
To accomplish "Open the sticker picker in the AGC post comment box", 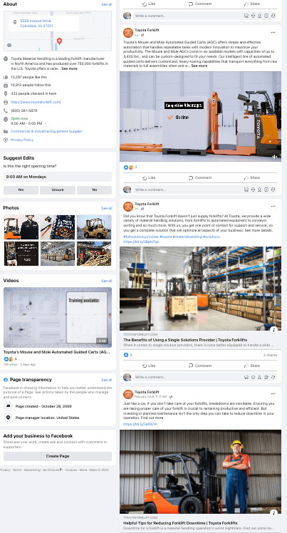I will click(x=273, y=190).
